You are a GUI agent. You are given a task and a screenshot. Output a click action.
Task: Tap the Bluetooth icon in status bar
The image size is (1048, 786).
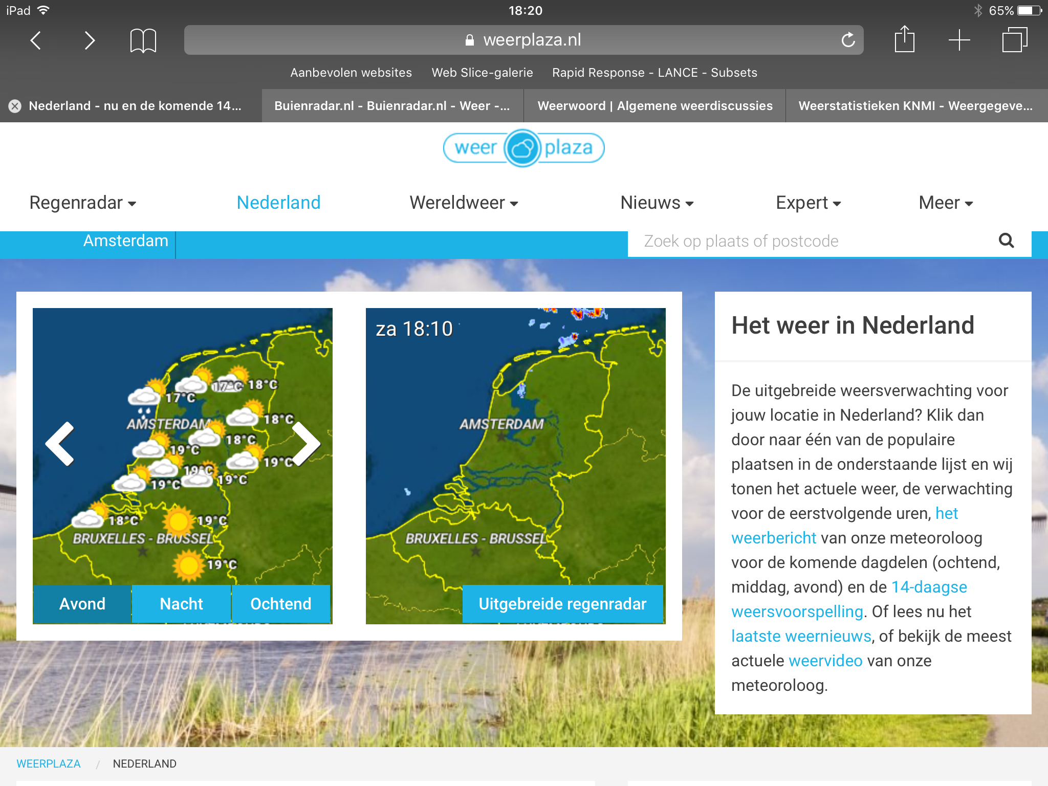tap(978, 10)
